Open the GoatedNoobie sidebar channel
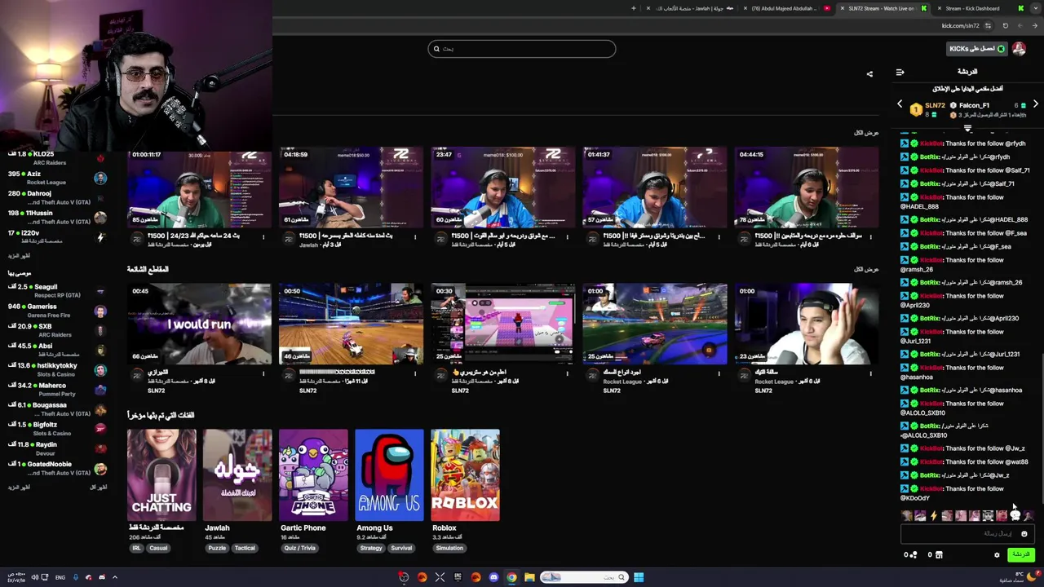Screen dimensions: 1044x587 pos(57,468)
